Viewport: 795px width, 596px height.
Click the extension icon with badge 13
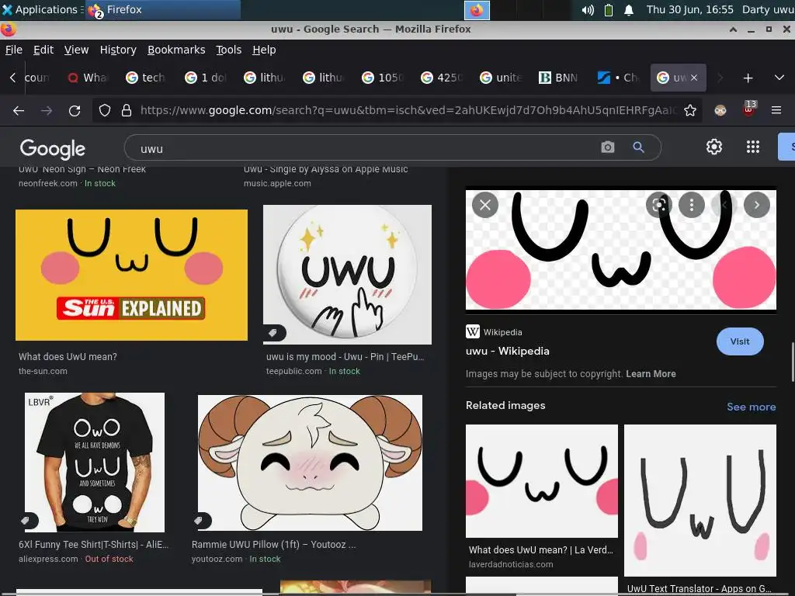[x=749, y=109]
